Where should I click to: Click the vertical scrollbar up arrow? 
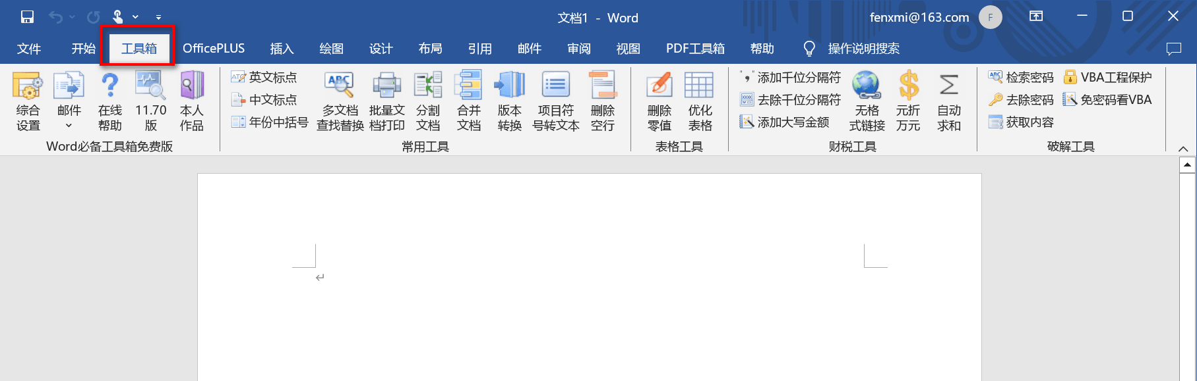click(1187, 165)
